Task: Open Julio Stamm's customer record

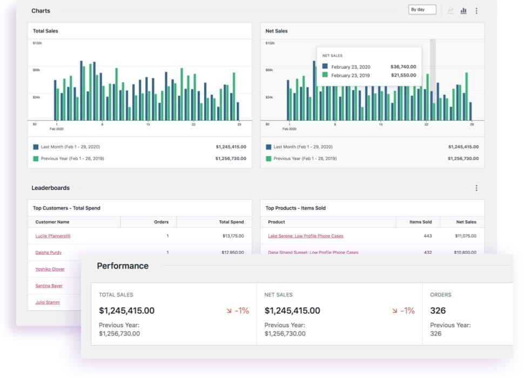Action: pos(46,302)
